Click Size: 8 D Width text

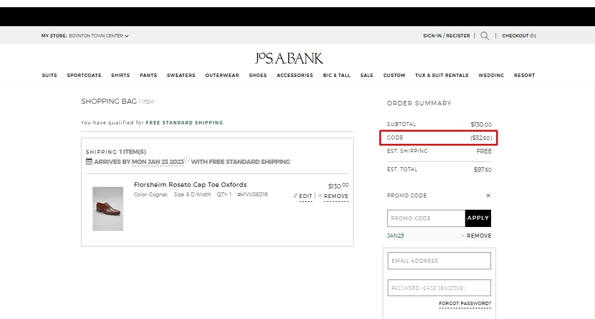pyautogui.click(x=192, y=194)
